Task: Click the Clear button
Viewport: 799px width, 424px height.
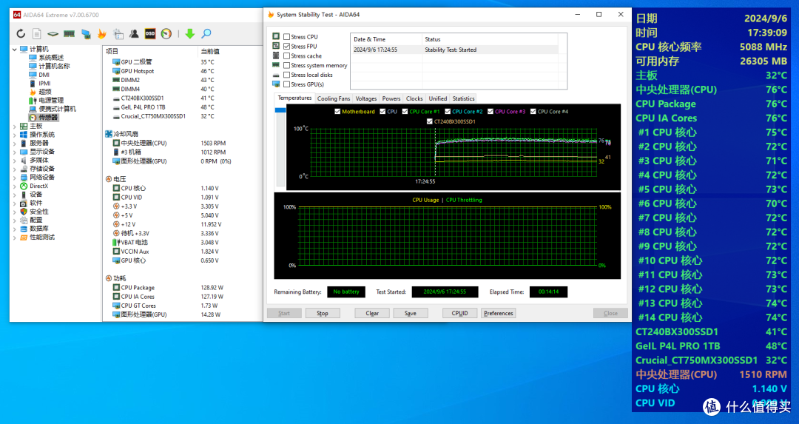Action: tap(372, 314)
